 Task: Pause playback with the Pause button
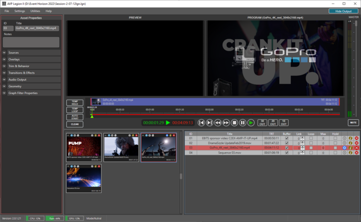pos(243,122)
